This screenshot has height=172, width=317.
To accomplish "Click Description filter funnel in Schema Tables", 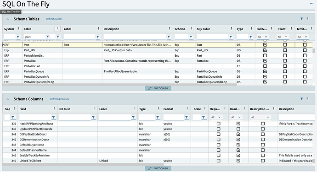I will pos(169,37).
